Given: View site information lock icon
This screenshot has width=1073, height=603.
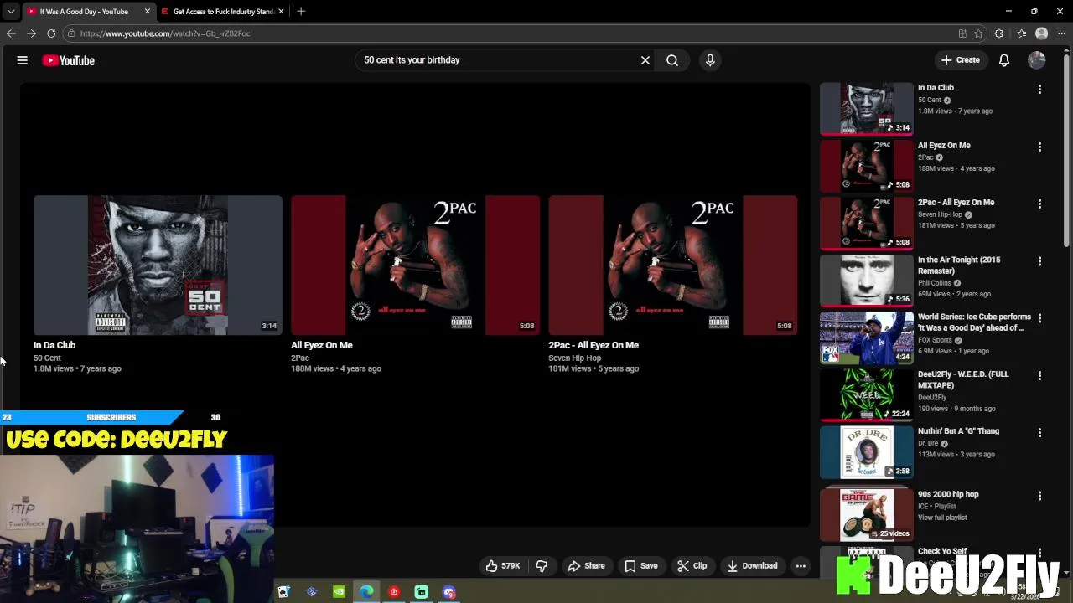Looking at the screenshot, I should [x=72, y=33].
